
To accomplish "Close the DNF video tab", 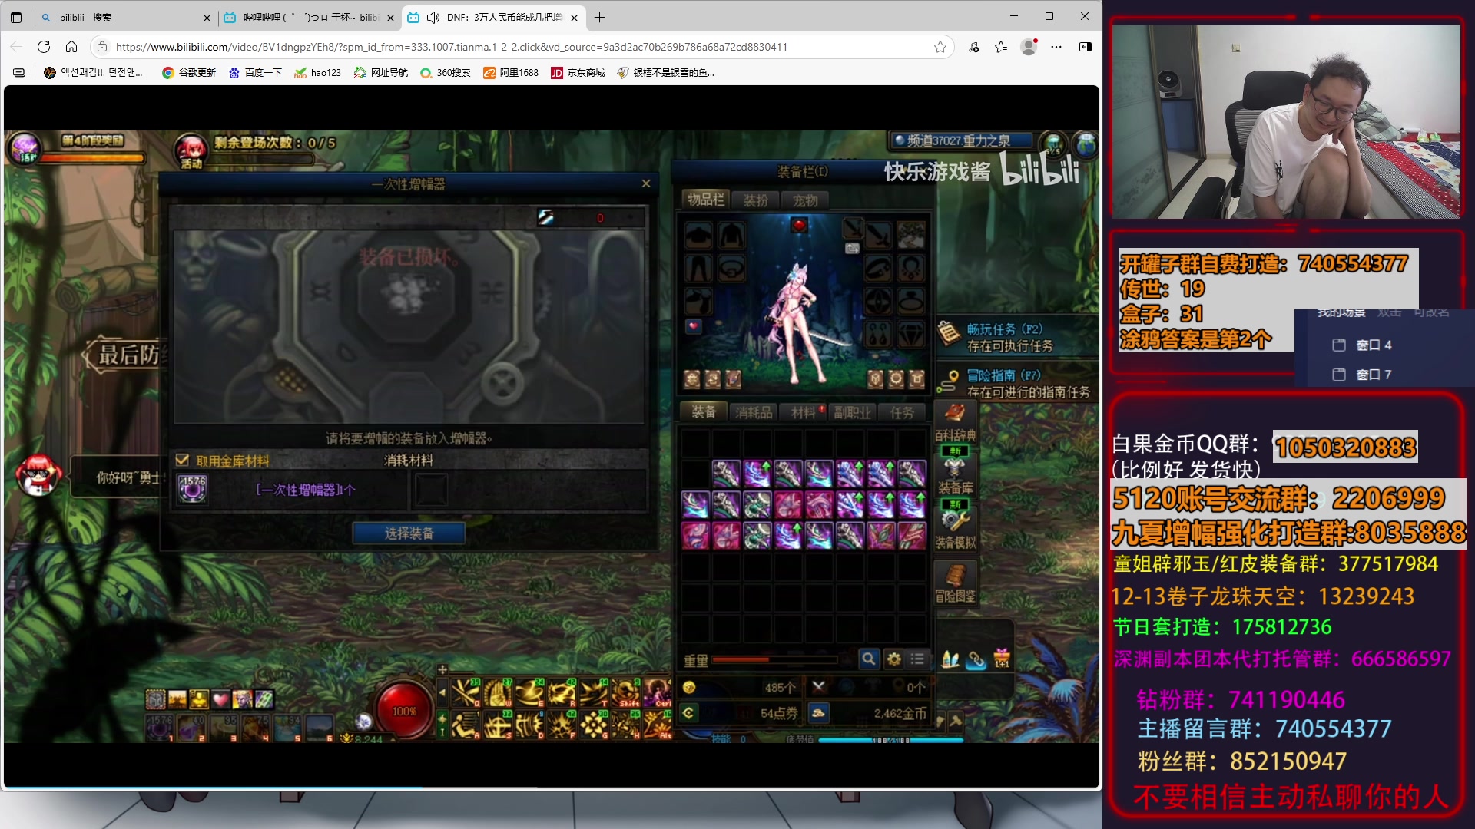I will (x=575, y=17).
